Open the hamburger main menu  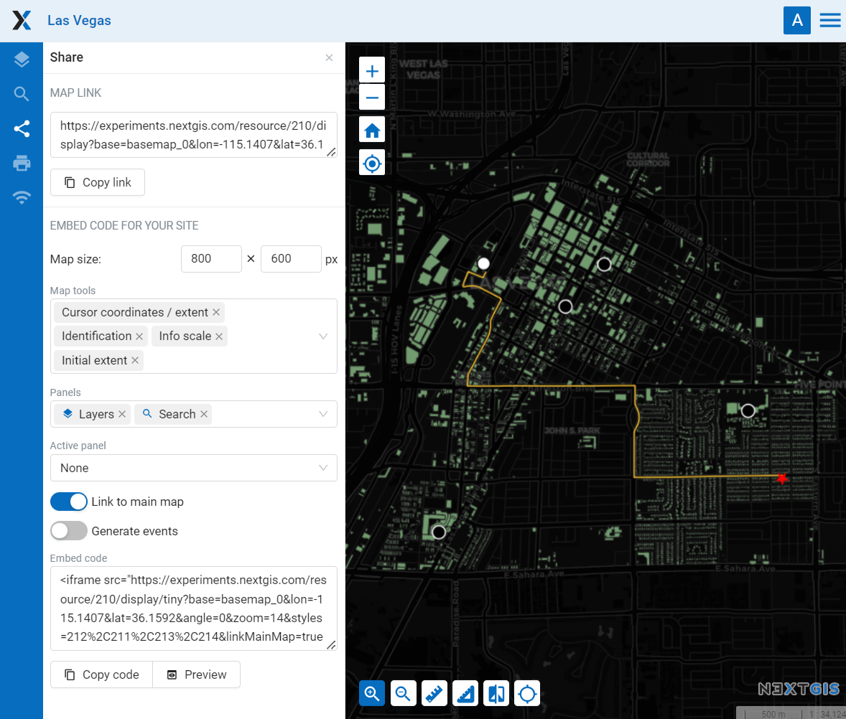[x=829, y=21]
